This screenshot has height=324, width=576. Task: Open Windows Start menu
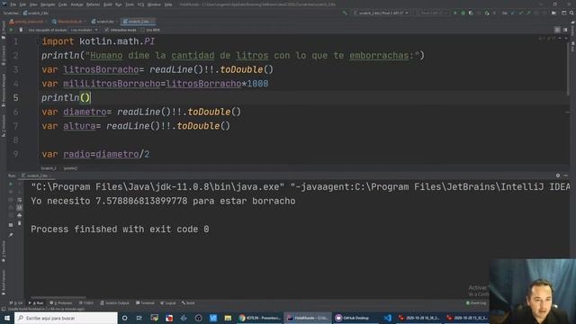[x=7, y=318]
